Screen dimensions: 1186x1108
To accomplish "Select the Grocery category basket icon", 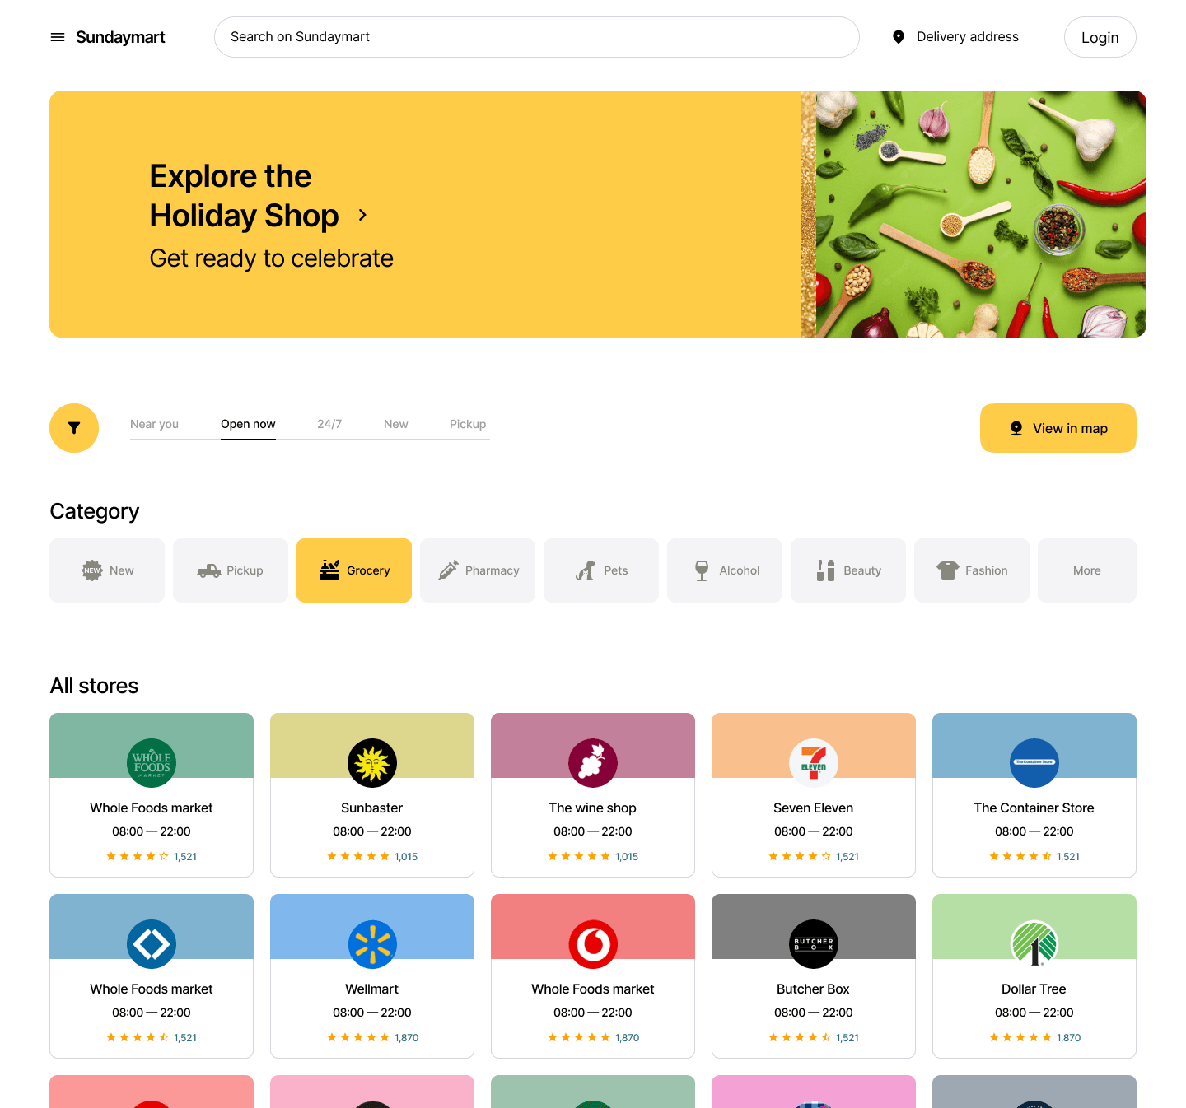I will [x=329, y=570].
